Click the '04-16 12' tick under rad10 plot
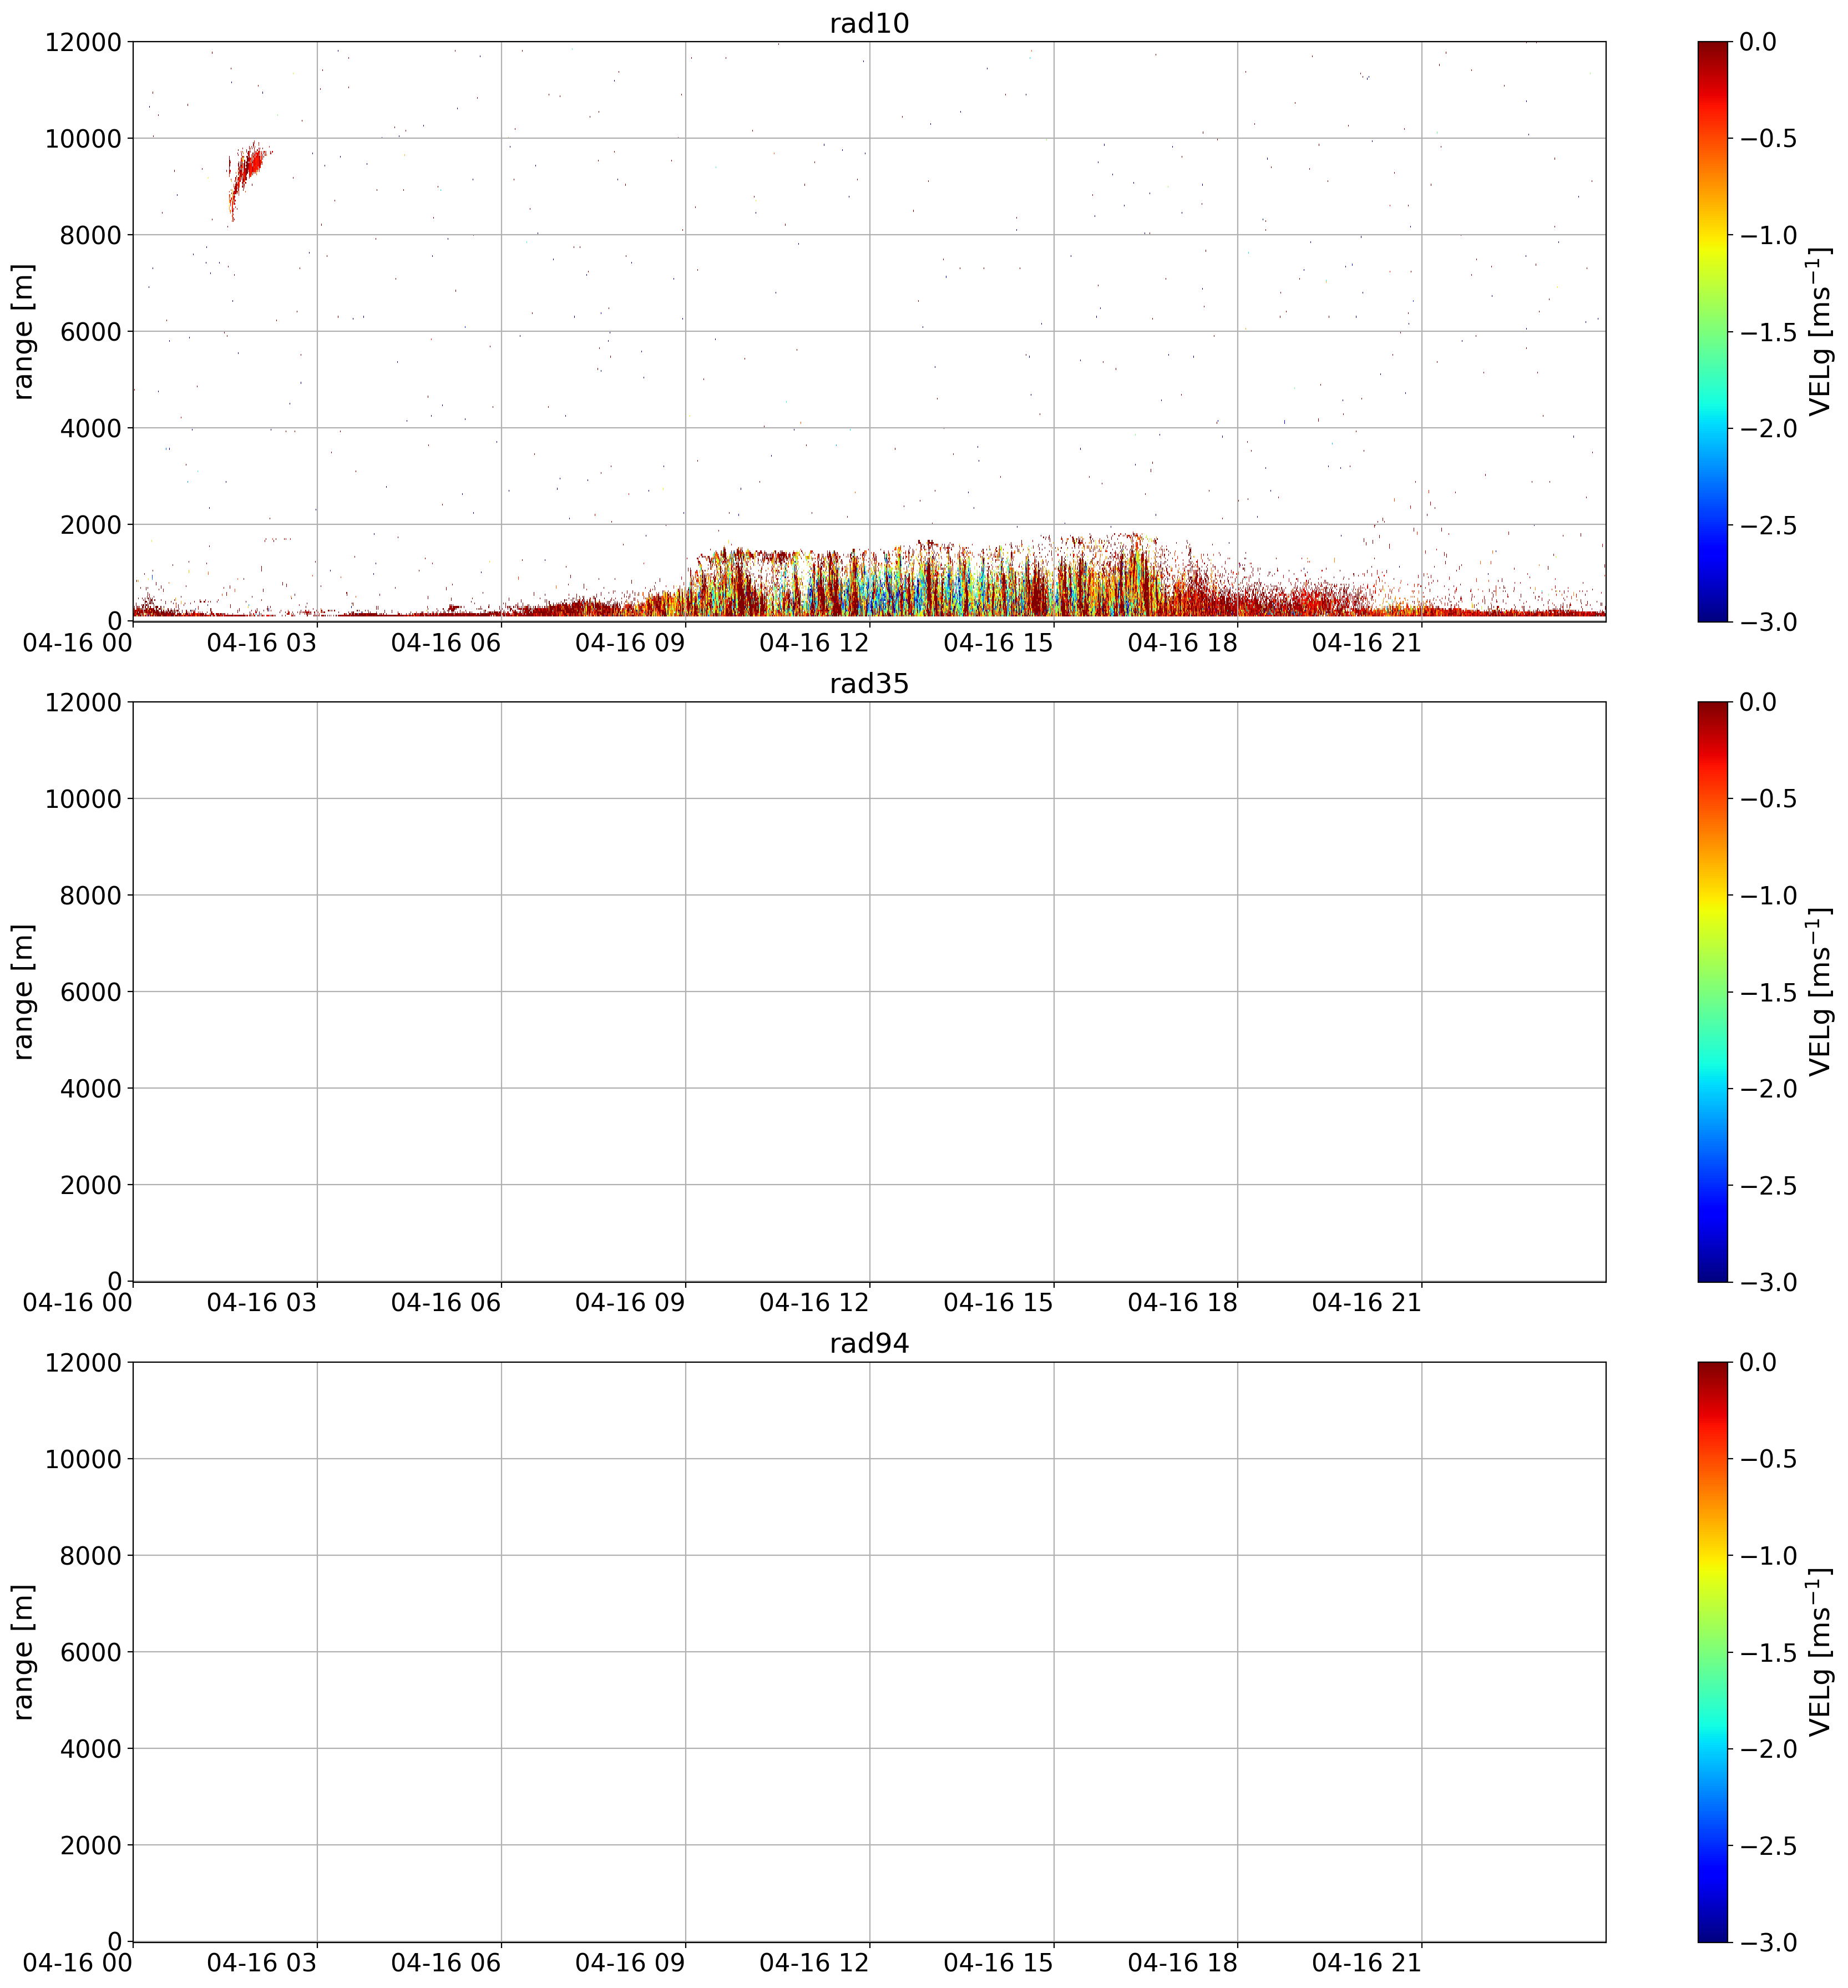Viewport: 1848px width, 1988px height. (814, 643)
